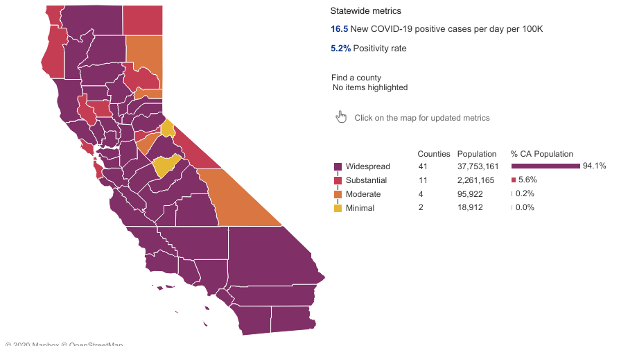Click the Mapbox attribution link
637x346 pixels.
tap(42, 344)
